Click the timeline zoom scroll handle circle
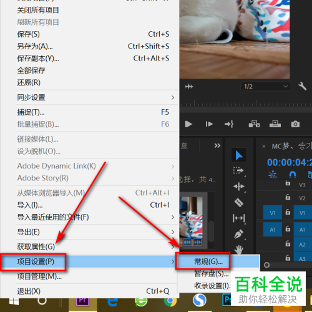The width and height of the screenshot is (312, 312). tap(266, 265)
